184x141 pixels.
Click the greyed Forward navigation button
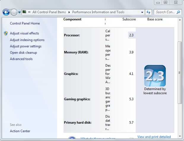tap(14, 12)
